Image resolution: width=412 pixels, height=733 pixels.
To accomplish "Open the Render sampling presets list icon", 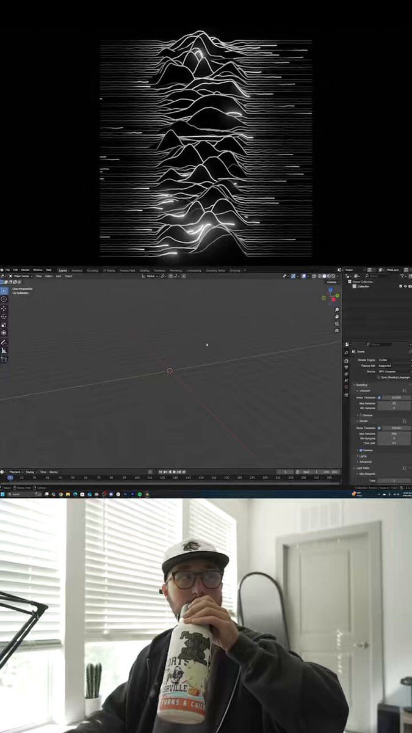I will pos(404,421).
